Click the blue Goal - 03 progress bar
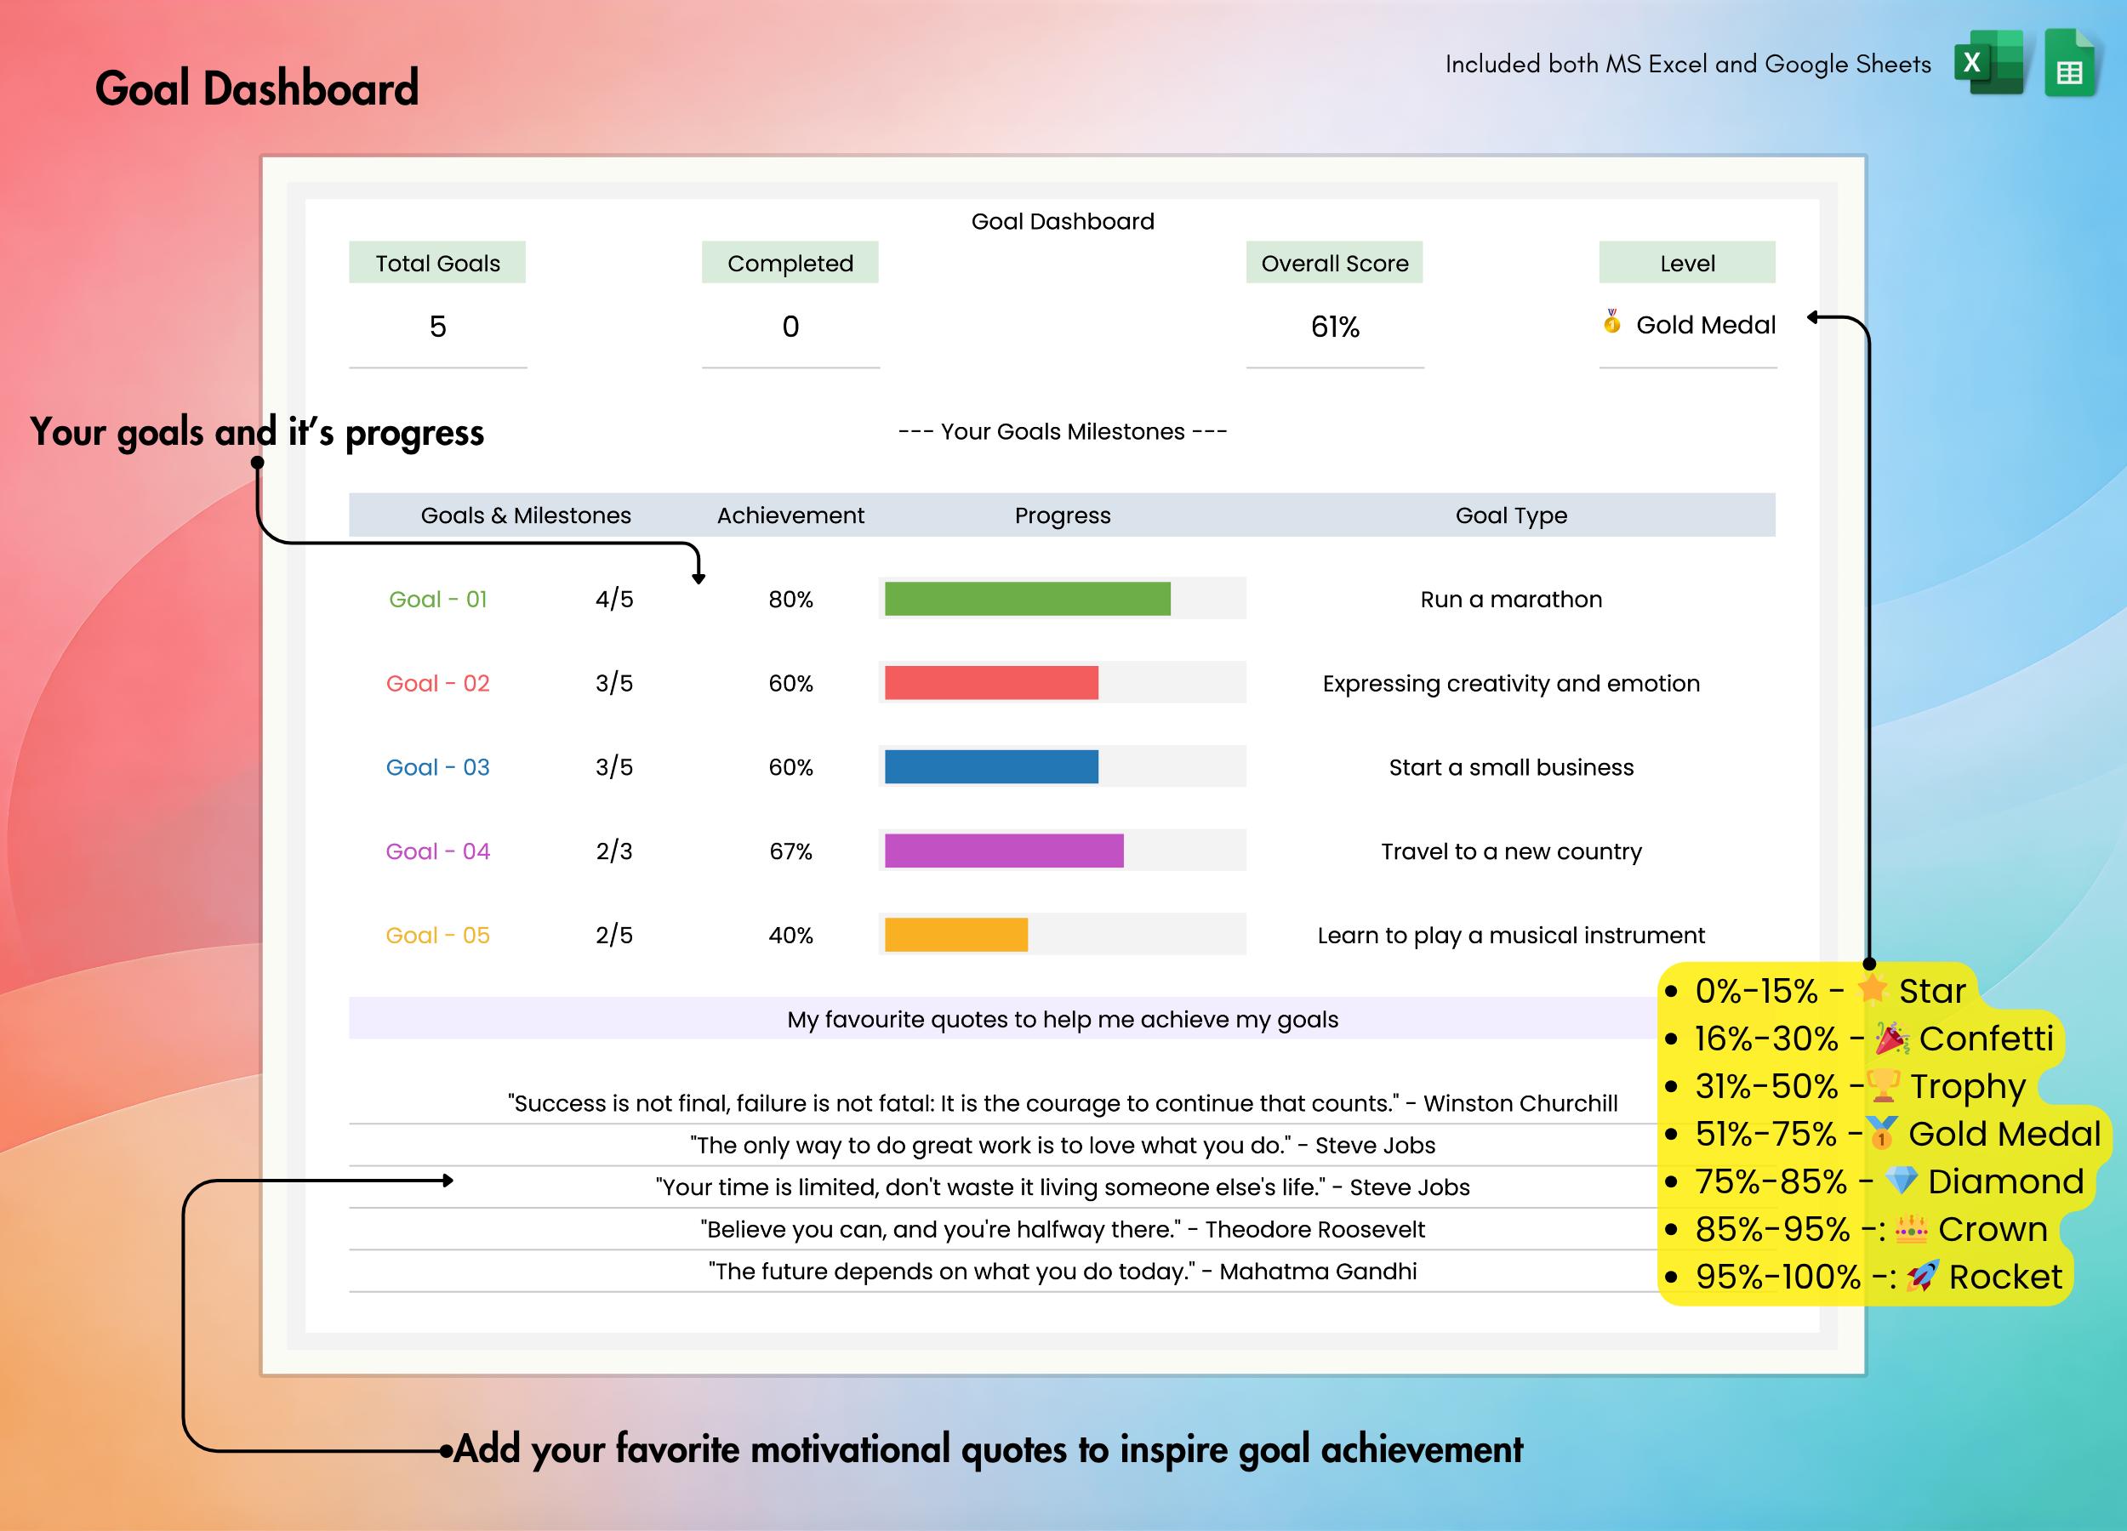The width and height of the screenshot is (2127, 1531). 991,767
